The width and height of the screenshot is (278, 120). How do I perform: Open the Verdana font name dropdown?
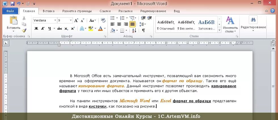[x=55, y=20]
